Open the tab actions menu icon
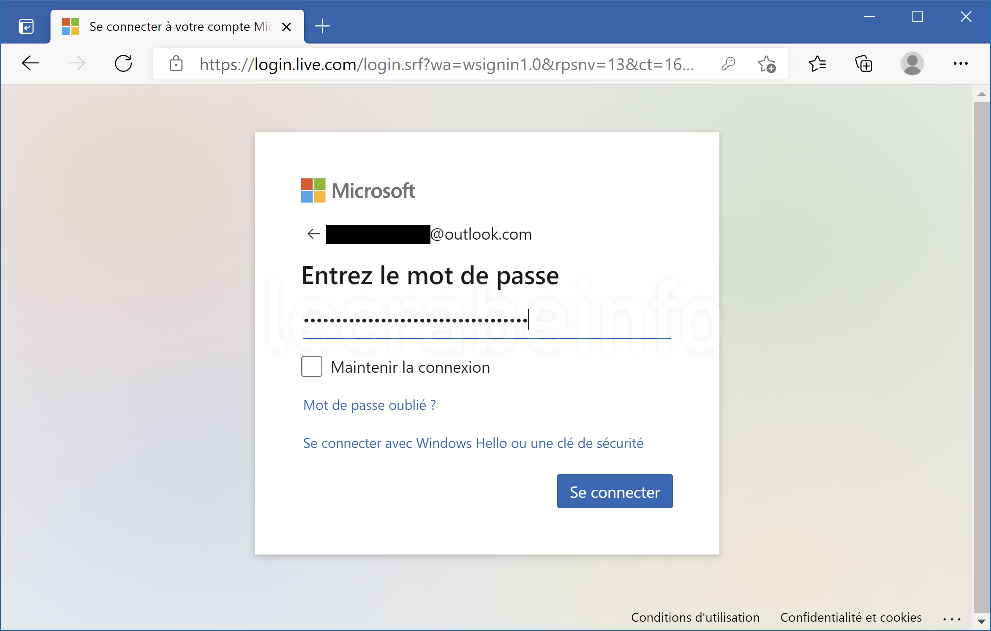This screenshot has width=991, height=631. (x=26, y=27)
